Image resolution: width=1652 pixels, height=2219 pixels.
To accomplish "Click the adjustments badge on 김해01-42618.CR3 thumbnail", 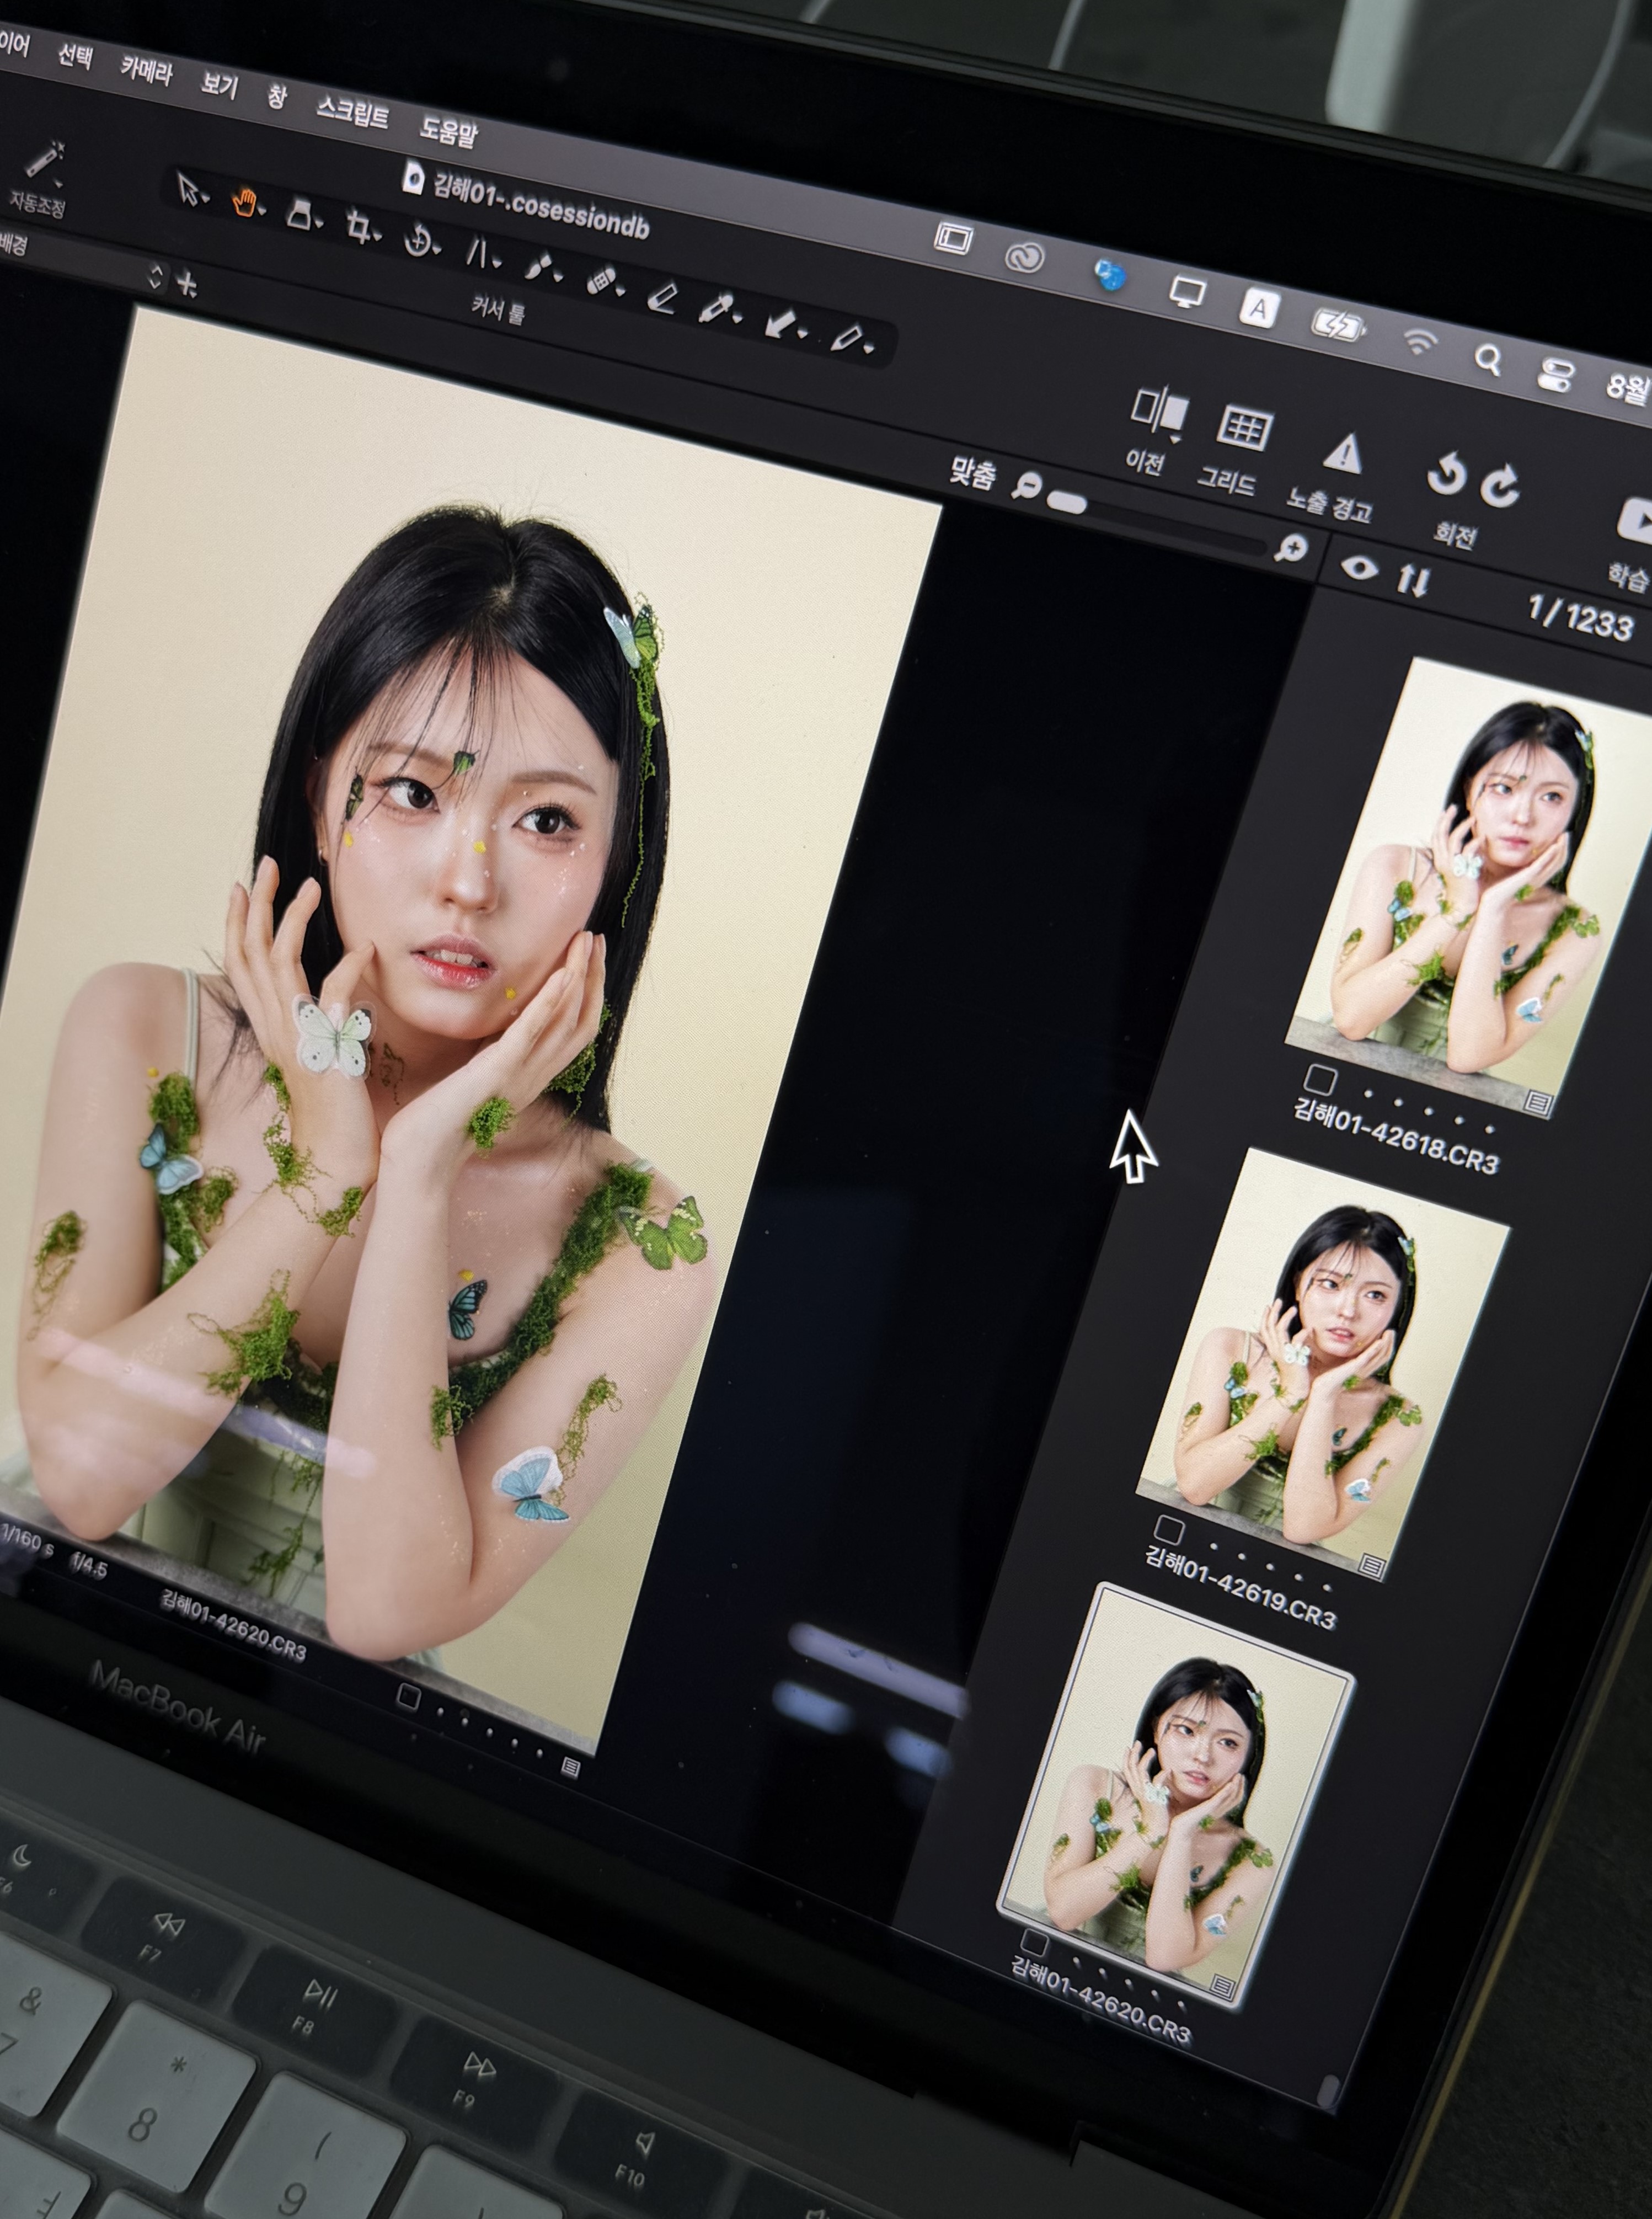I will 1539,1103.
